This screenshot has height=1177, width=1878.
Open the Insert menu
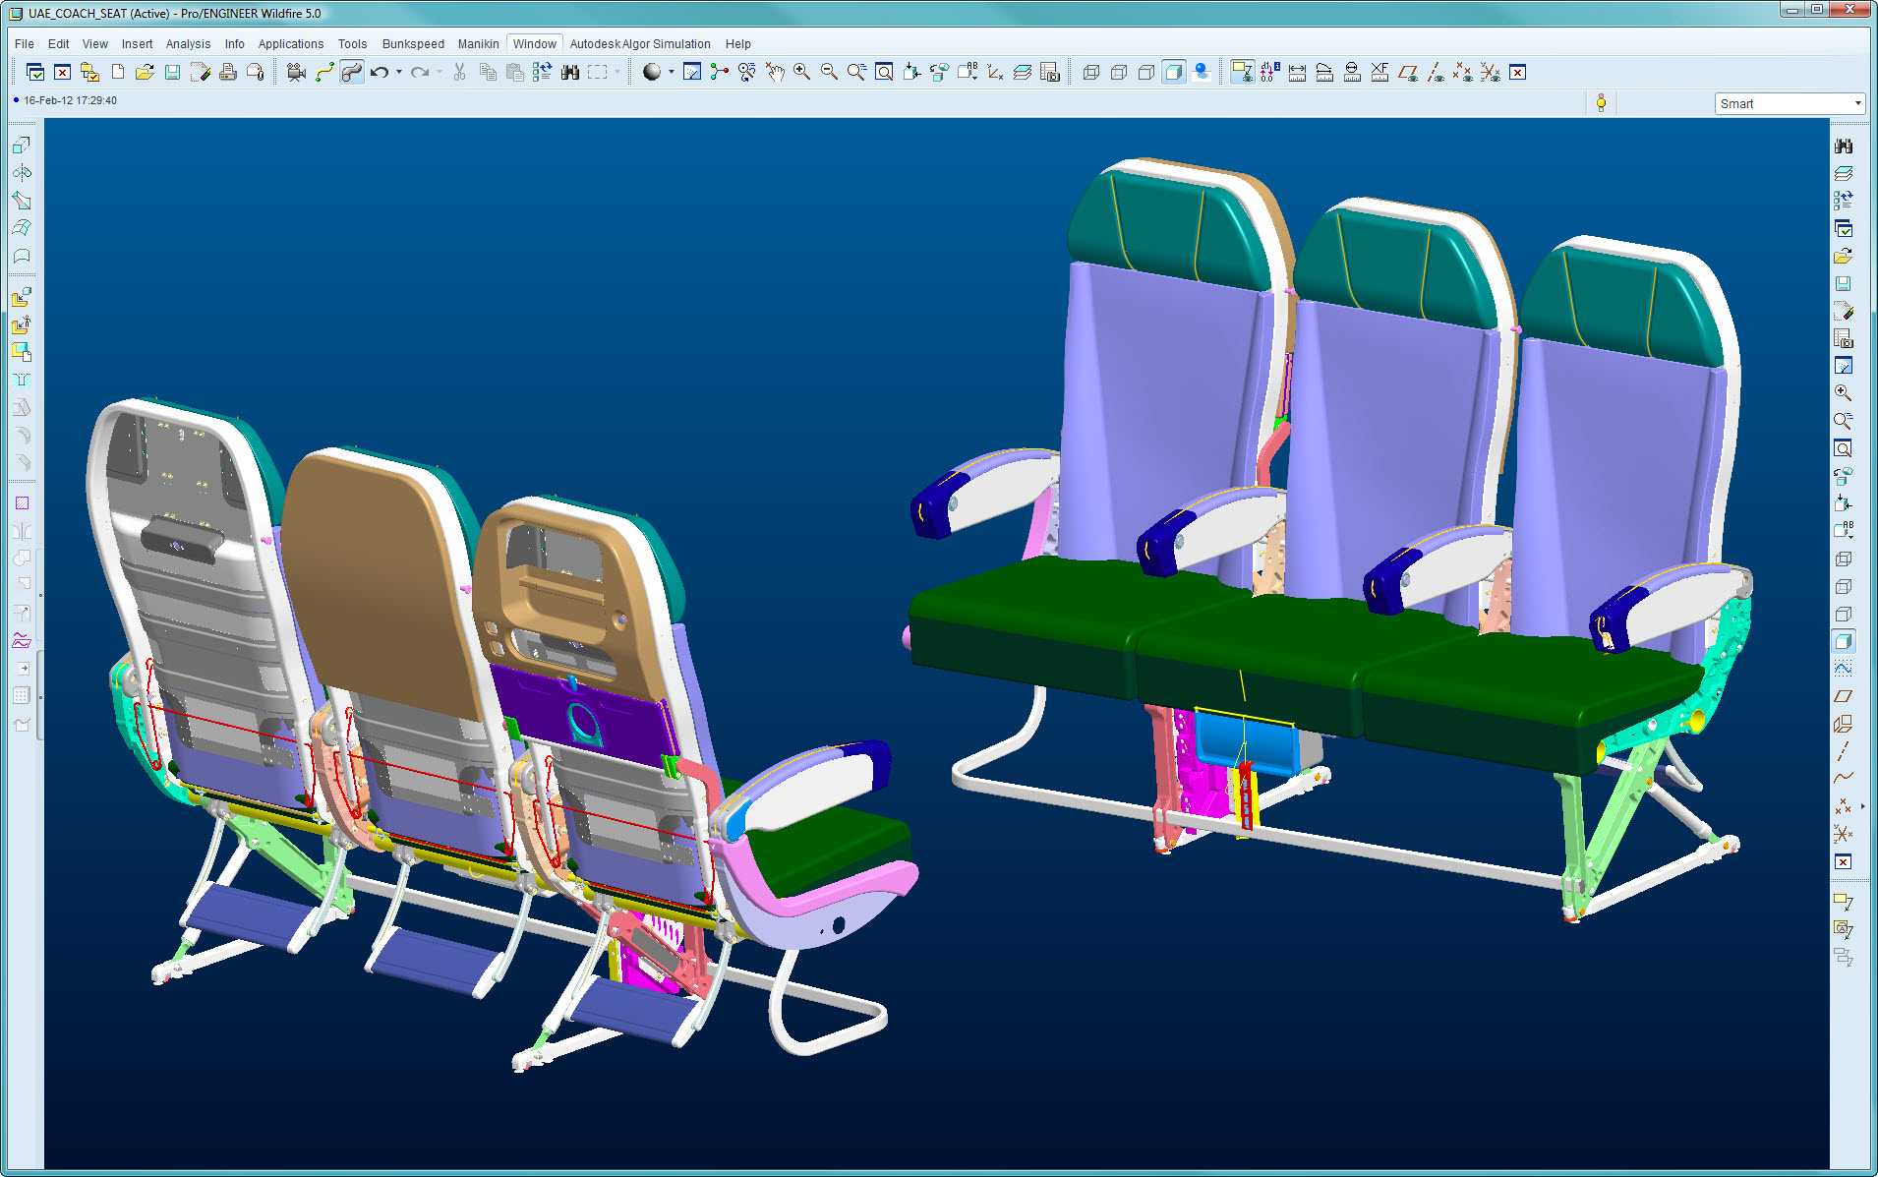(x=137, y=44)
